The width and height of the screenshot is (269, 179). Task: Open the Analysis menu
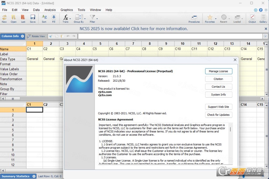click(50, 10)
